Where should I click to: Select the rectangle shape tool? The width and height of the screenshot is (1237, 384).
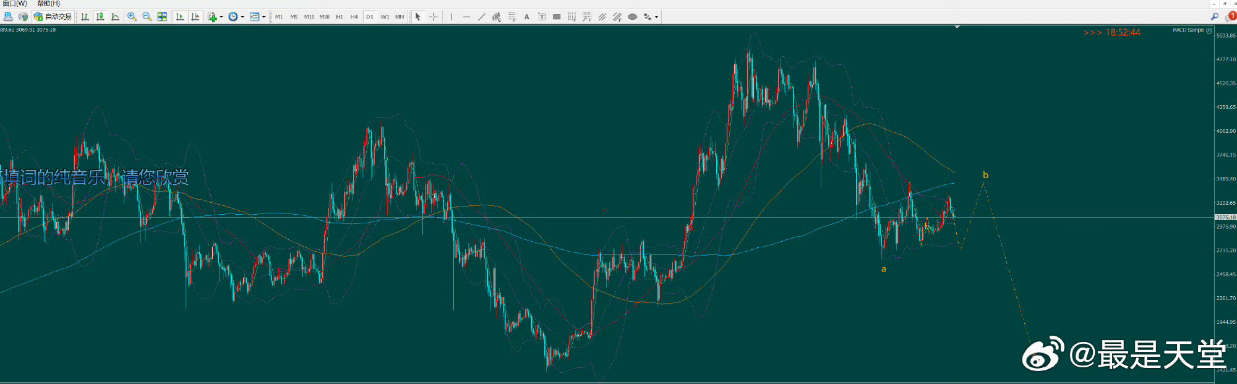coord(557,17)
